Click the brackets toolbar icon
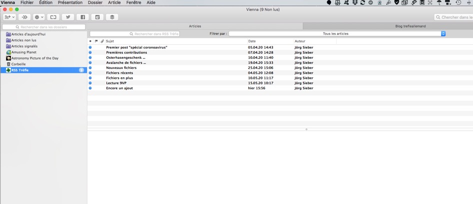 click(x=53, y=17)
